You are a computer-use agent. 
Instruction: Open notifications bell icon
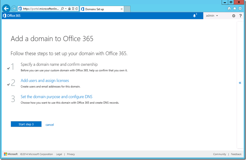pos(195,15)
